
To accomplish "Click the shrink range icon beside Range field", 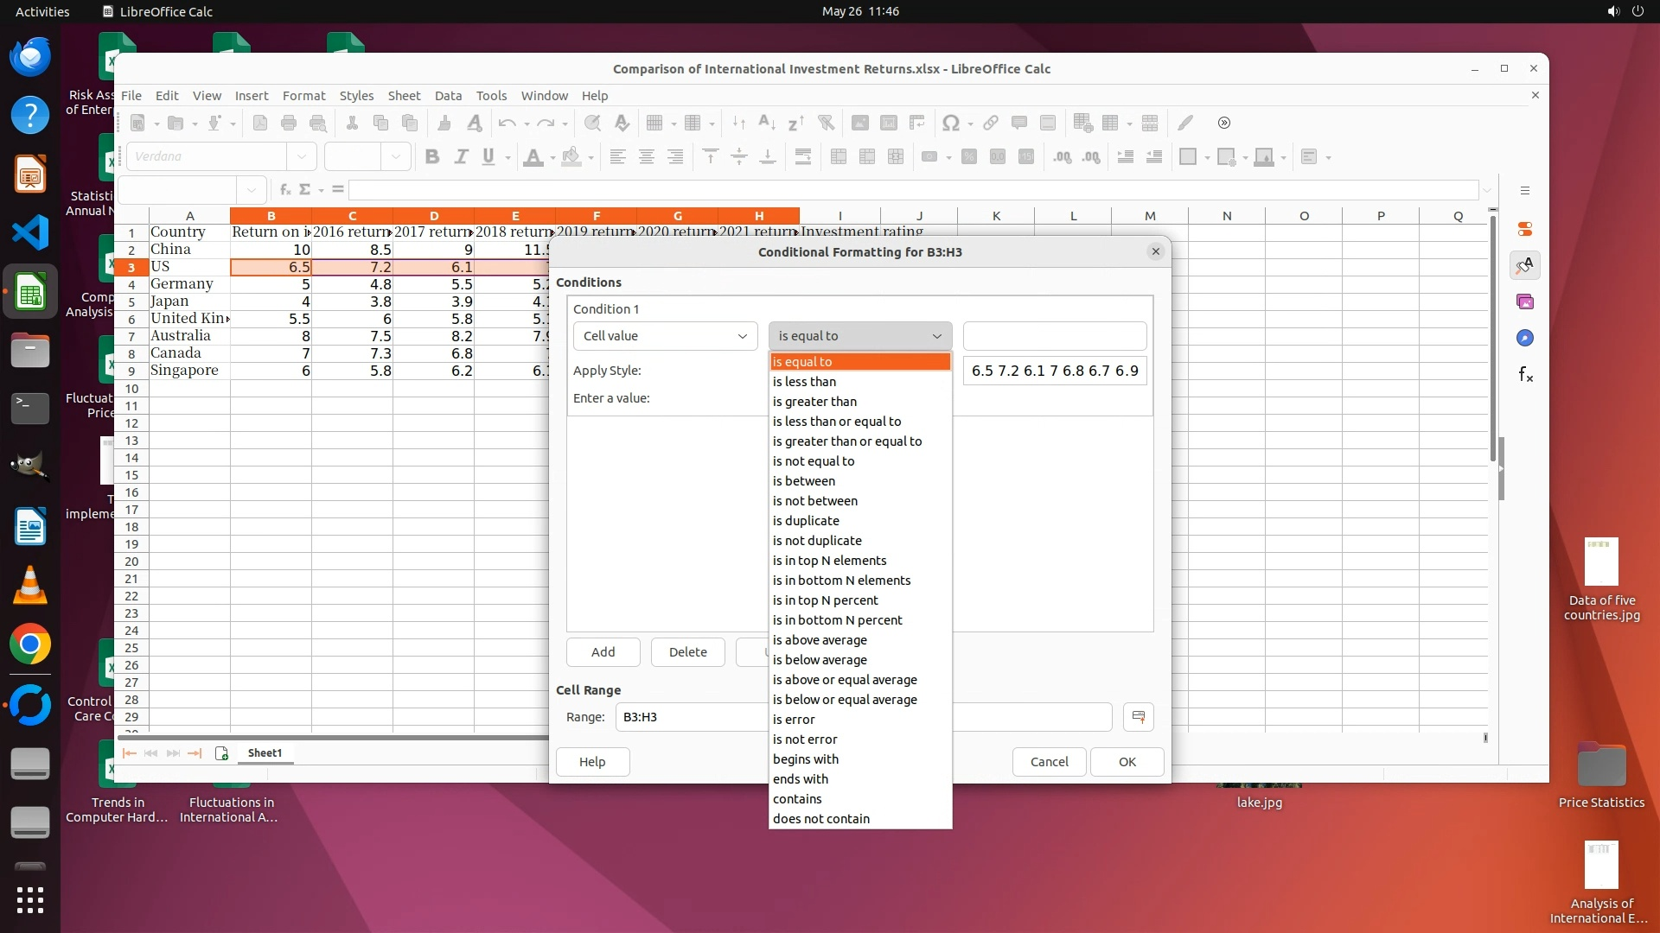I will click(1138, 717).
